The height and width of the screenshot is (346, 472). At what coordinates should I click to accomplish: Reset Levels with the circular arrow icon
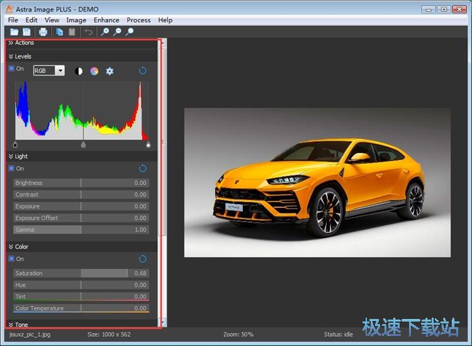142,71
